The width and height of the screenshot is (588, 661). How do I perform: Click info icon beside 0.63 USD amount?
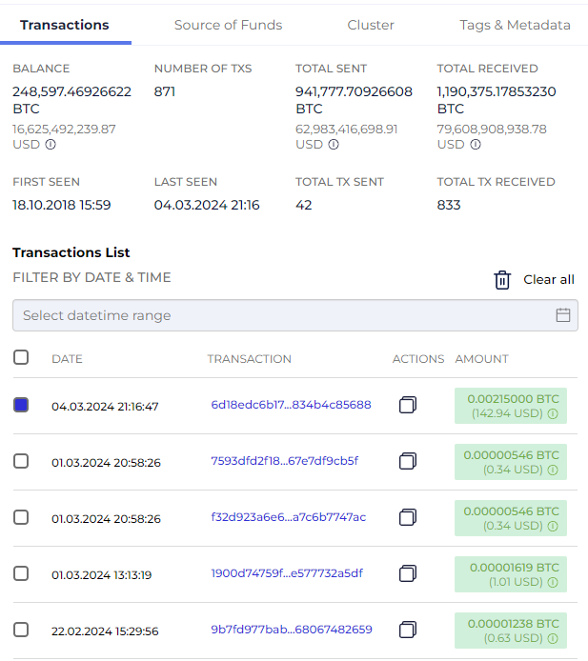553,639
